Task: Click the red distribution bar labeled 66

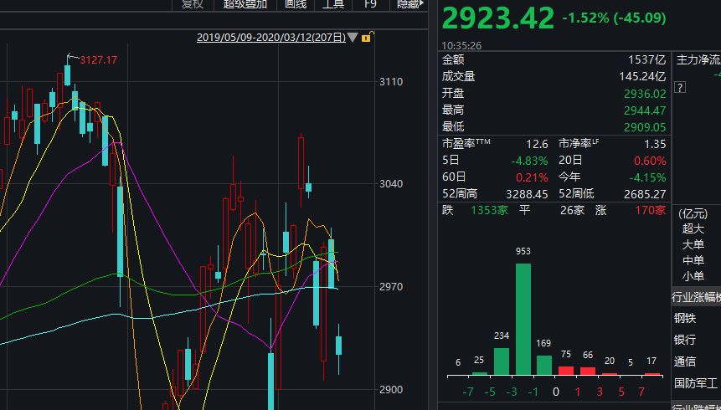Action: click(588, 371)
